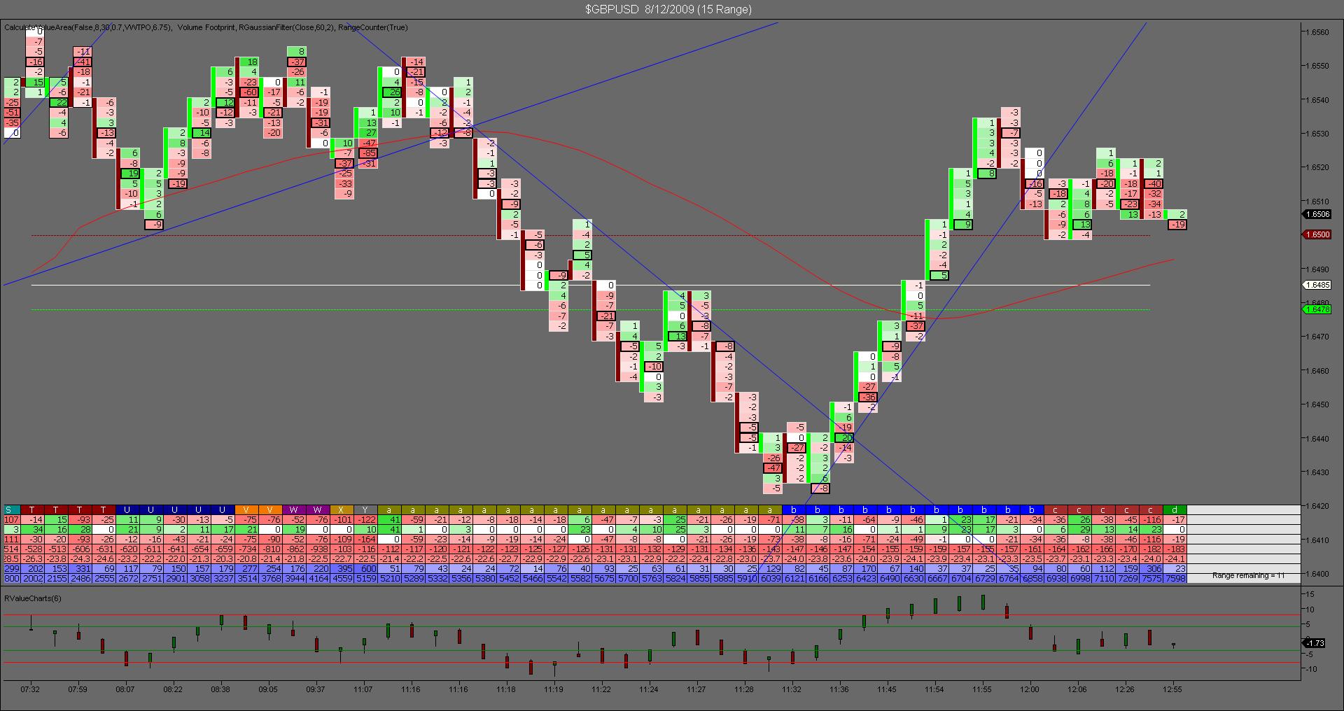Screen dimensions: 1344x711
Task: Click the 09:37 time axis label
Action: (316, 689)
